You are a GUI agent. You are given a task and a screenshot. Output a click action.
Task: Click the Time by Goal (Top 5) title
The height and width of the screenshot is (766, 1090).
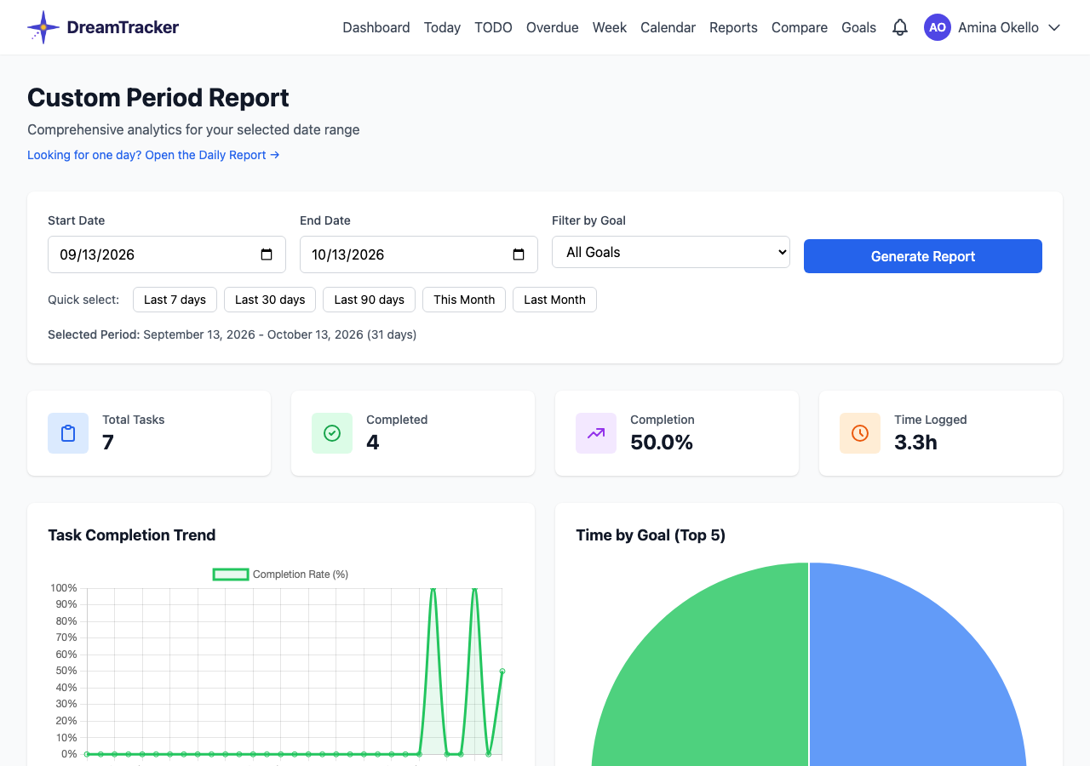point(651,535)
